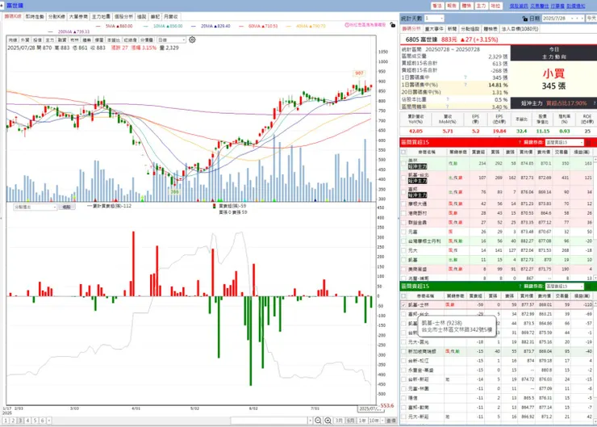
Task: Open chart settings gear icon
Action: (192, 40)
